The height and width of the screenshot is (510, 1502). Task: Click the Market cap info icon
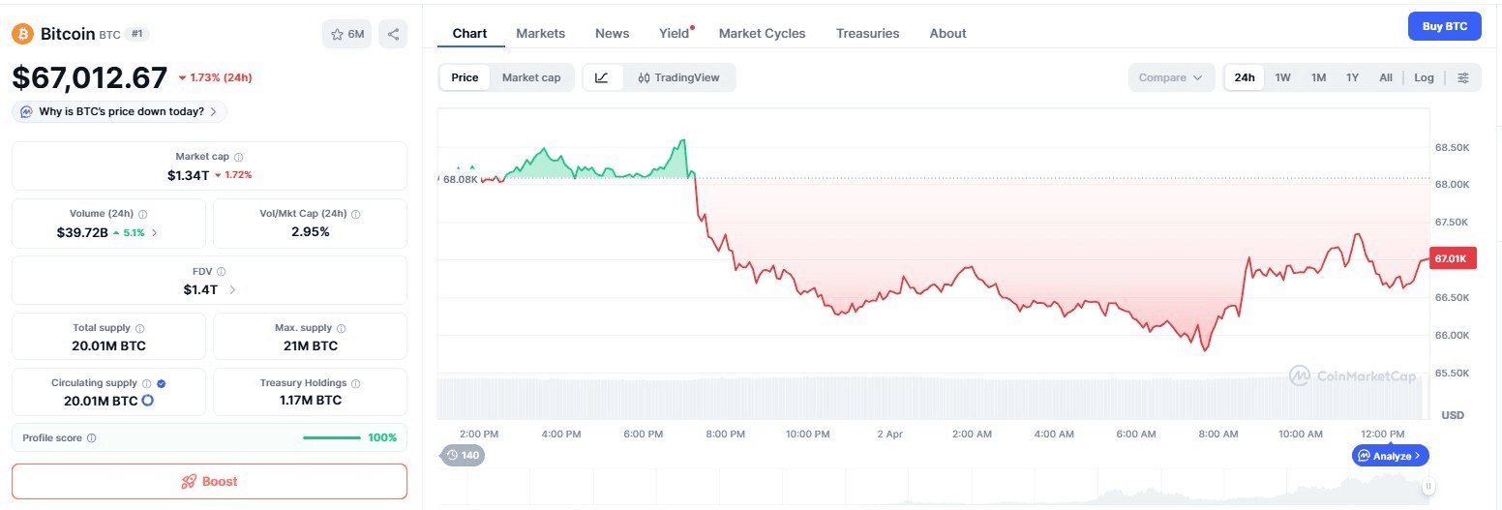[239, 157]
